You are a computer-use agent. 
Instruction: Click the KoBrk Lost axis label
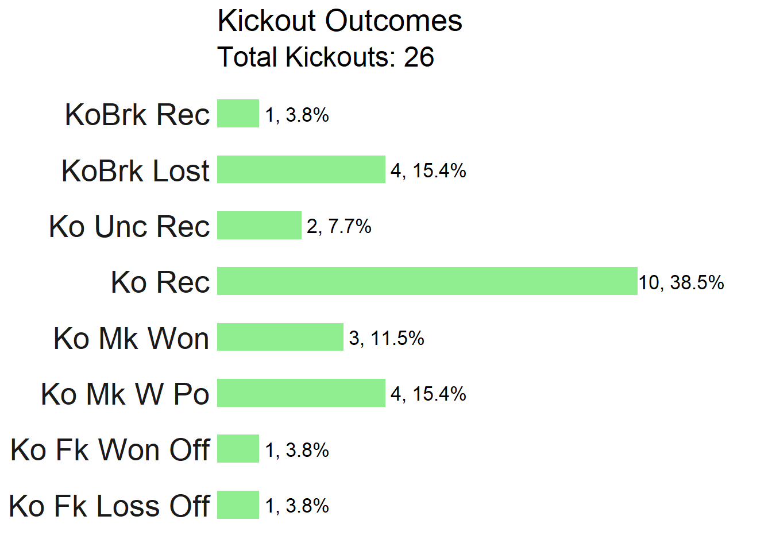pyautogui.click(x=136, y=171)
